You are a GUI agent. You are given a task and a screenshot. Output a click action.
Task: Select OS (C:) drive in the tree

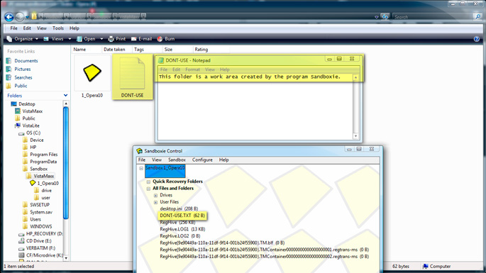33,133
